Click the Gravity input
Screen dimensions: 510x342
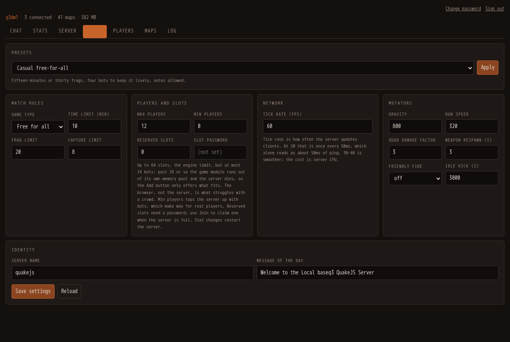415,126
